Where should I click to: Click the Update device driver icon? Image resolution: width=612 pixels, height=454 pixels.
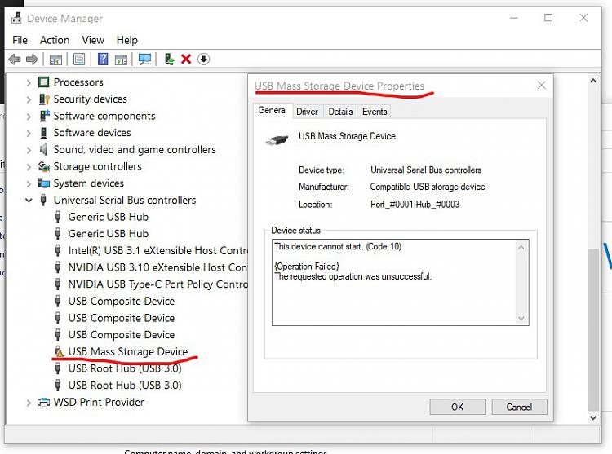coord(169,60)
